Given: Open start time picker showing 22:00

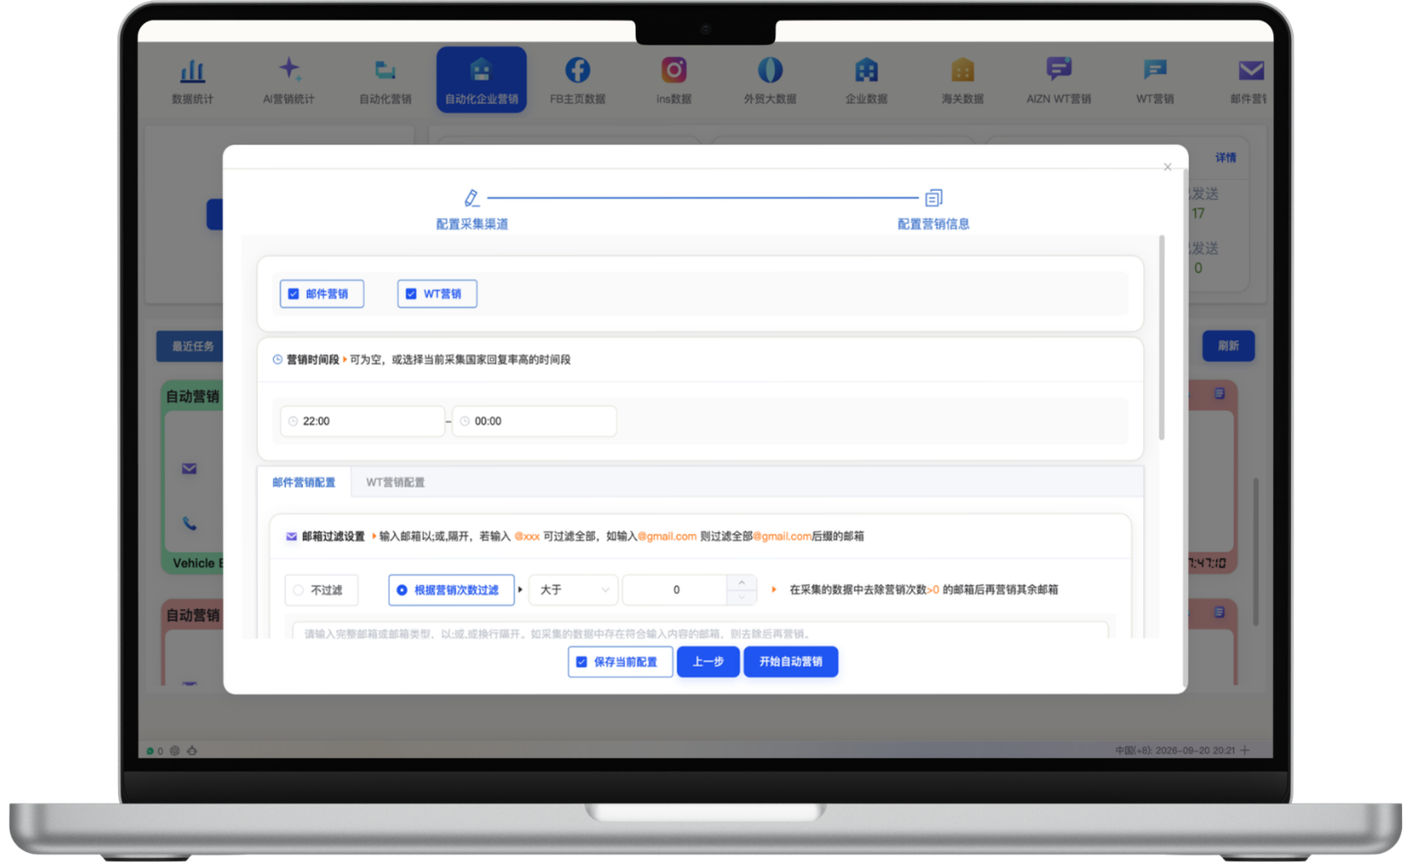Looking at the screenshot, I should 363,421.
